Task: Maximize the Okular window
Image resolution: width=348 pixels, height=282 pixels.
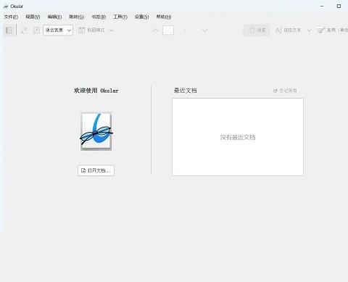Action: point(339,7)
